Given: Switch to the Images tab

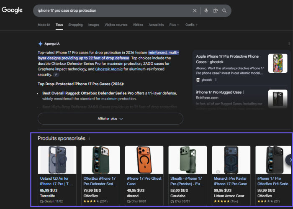Looking at the screenshot, I should 94,25.
